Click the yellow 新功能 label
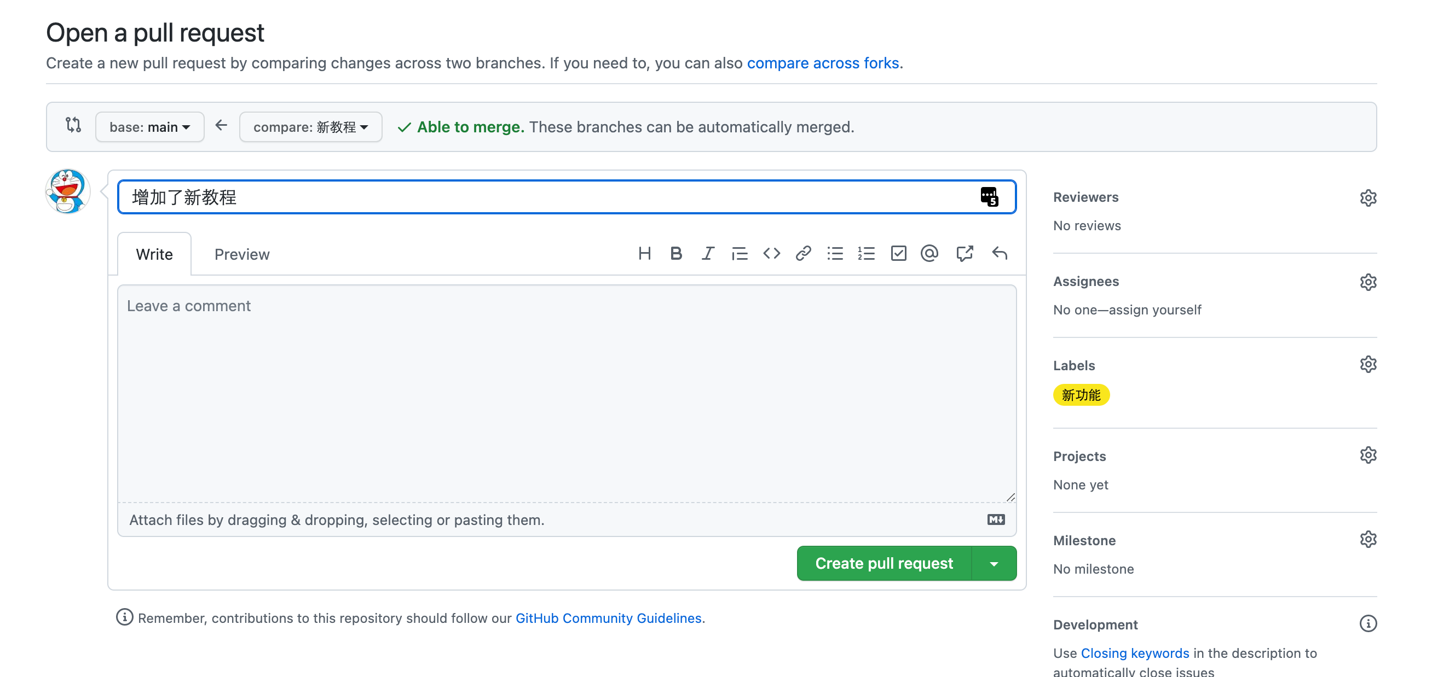This screenshot has height=677, width=1432. pos(1081,395)
